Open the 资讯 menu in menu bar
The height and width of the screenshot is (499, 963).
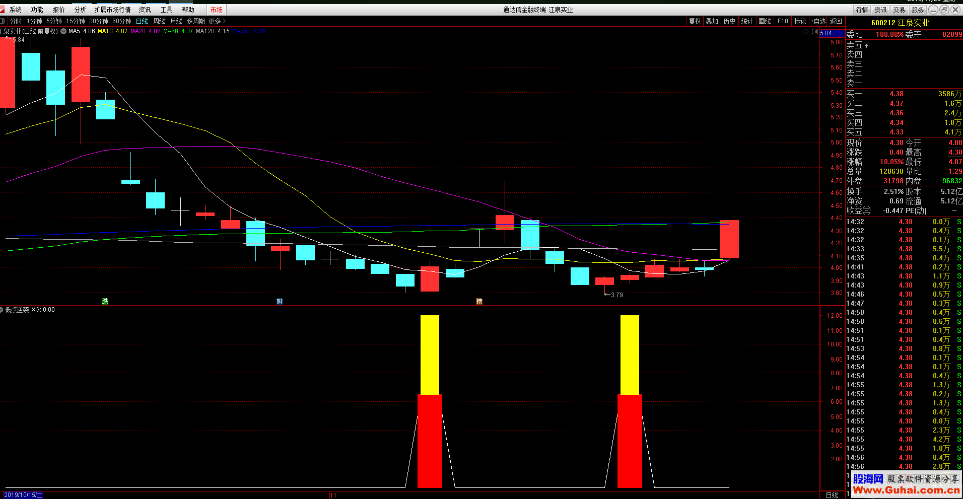(x=145, y=10)
